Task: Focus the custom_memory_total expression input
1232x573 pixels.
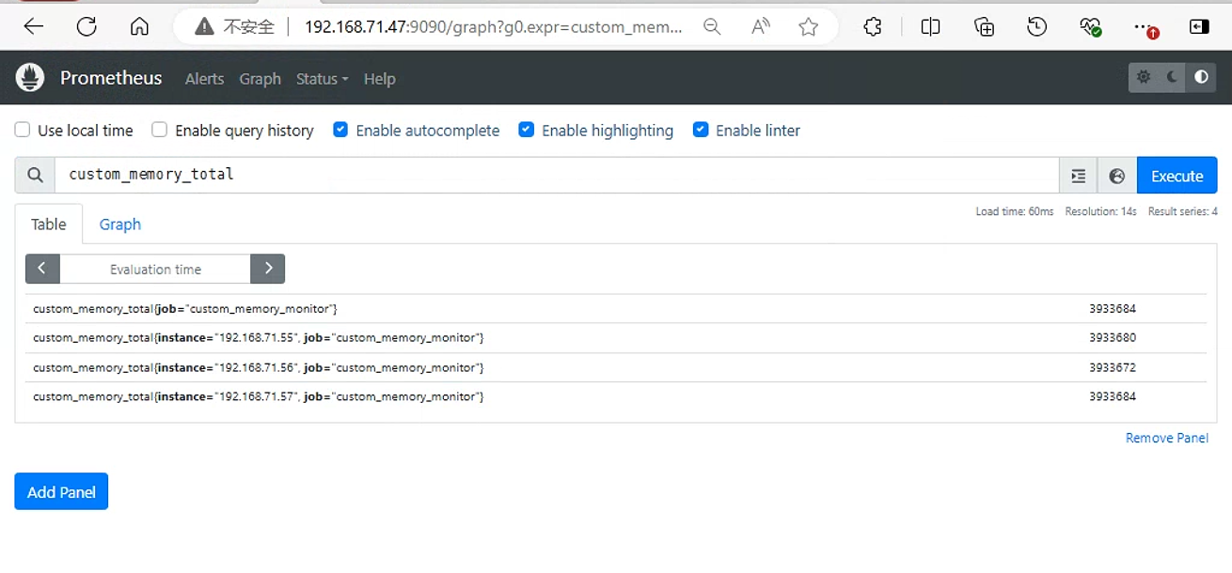Action: click(557, 176)
